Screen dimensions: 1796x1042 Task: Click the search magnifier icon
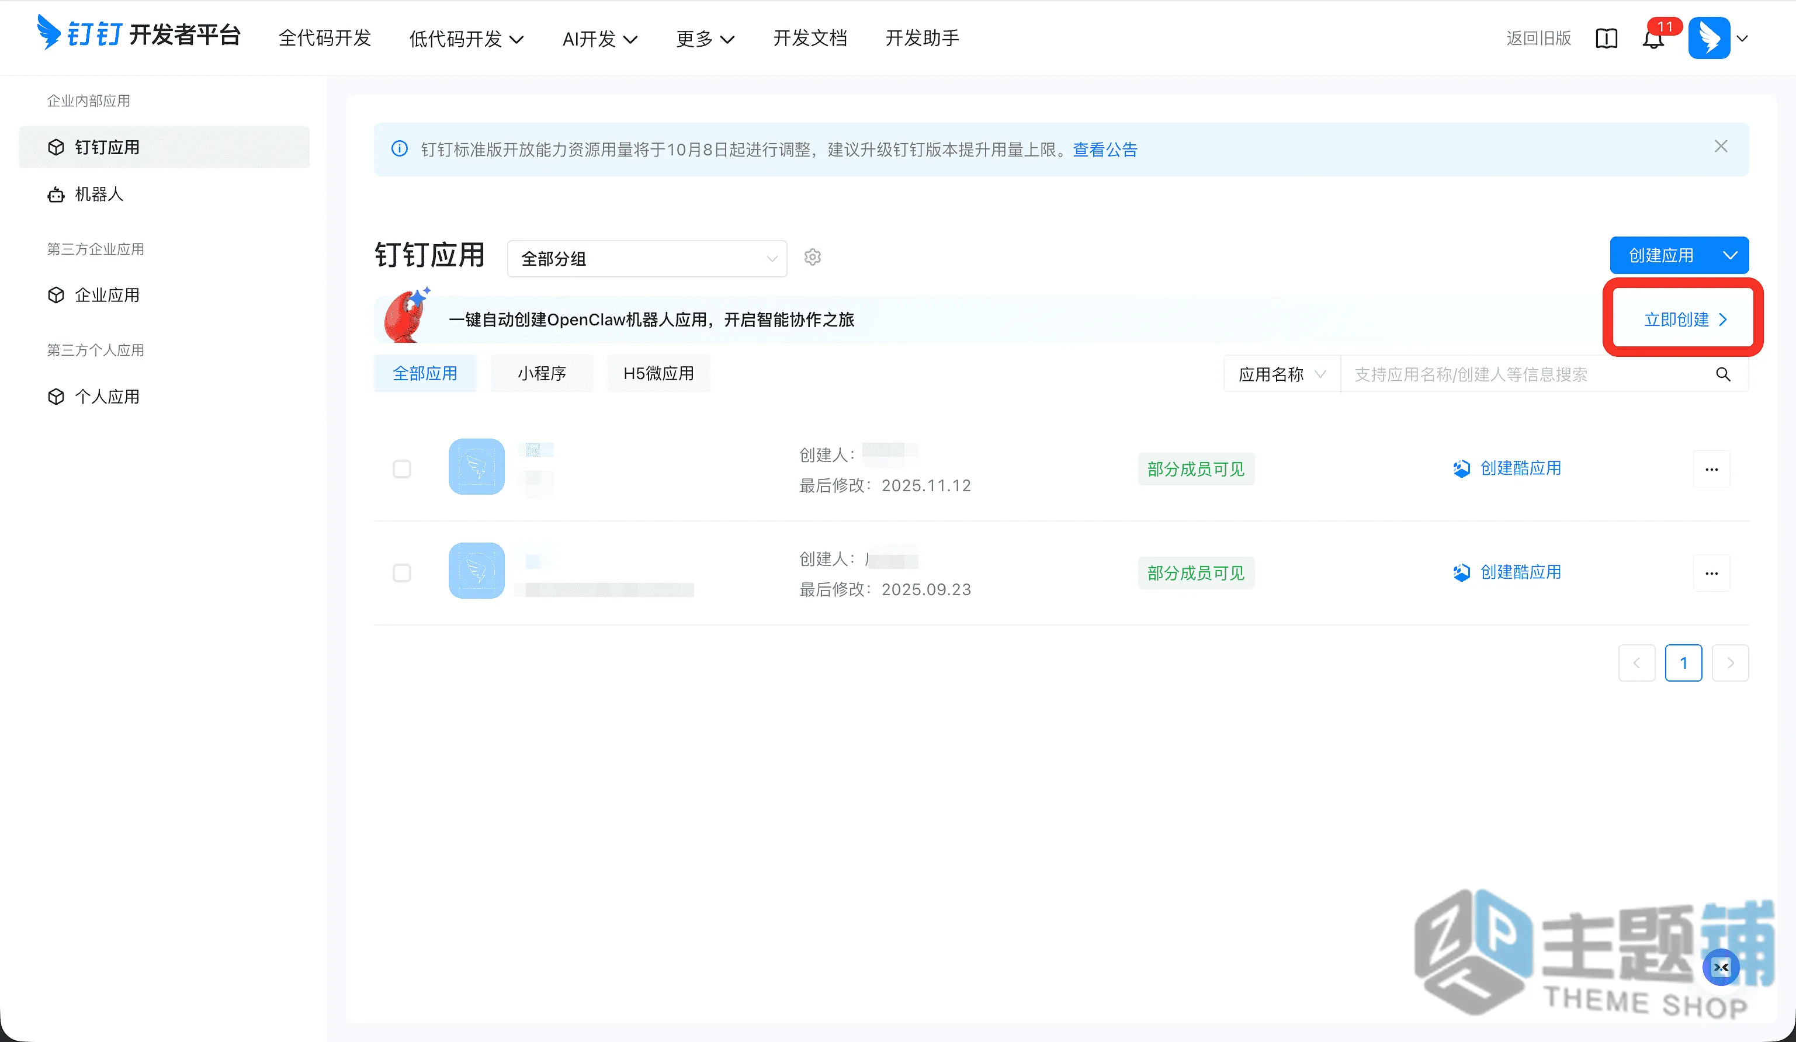coord(1724,374)
